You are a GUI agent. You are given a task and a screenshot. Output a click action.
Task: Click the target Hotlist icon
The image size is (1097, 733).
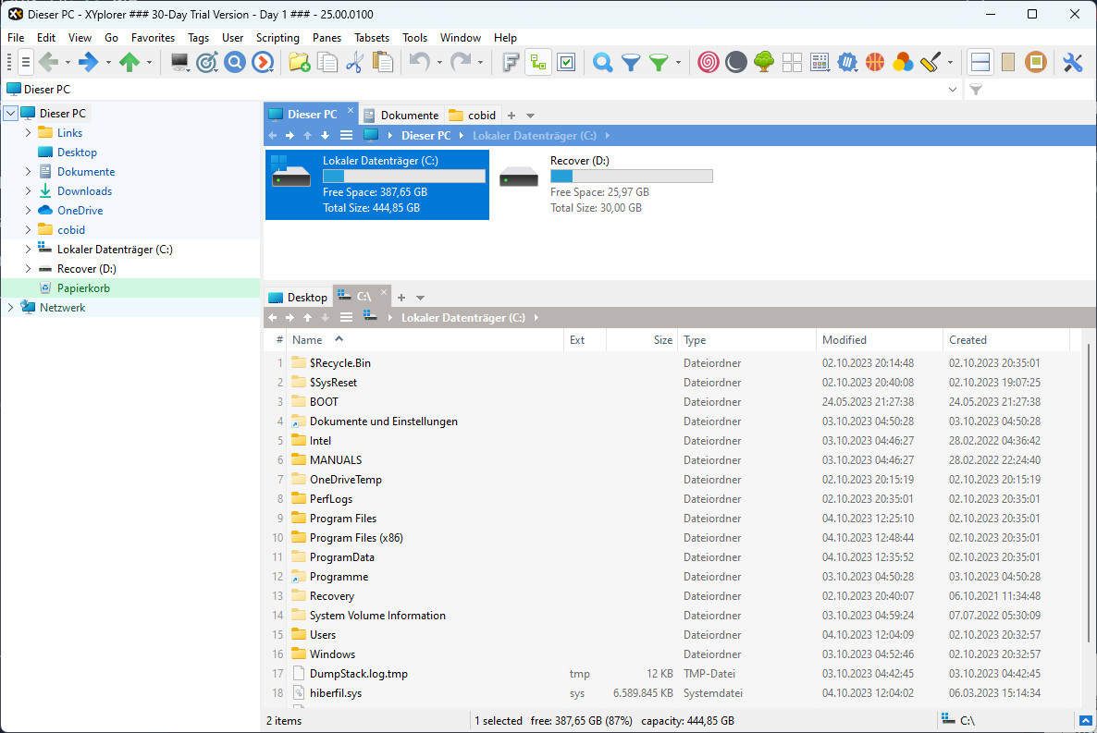point(207,63)
